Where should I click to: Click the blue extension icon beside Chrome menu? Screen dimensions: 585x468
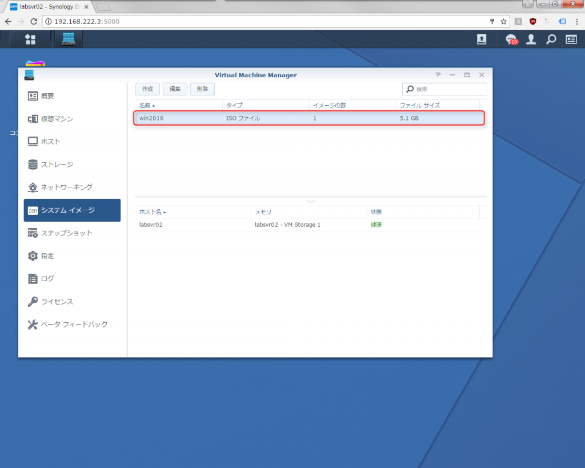click(562, 22)
